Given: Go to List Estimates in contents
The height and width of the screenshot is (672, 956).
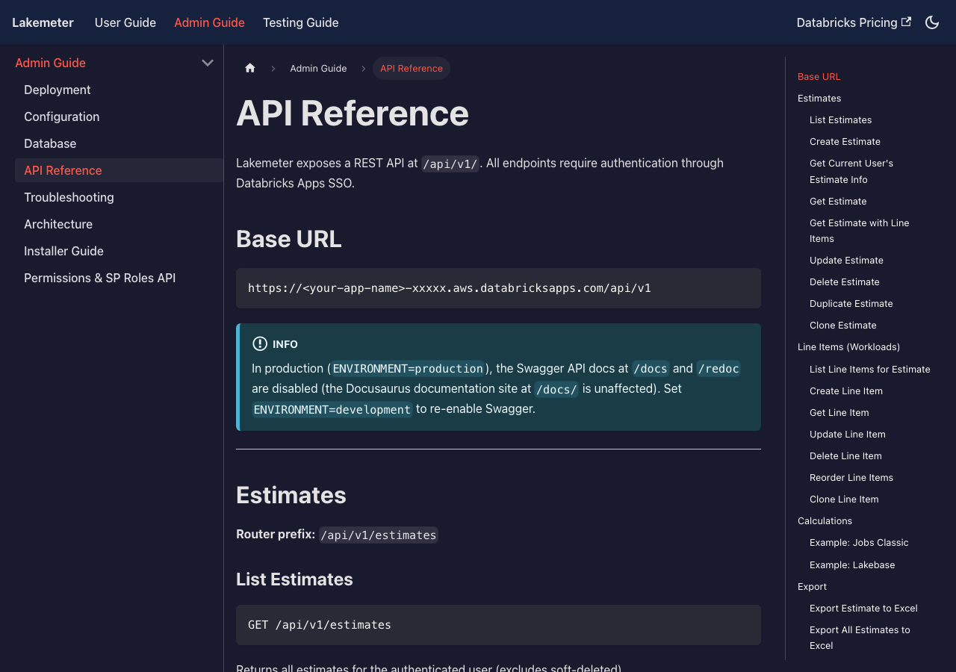Looking at the screenshot, I should point(841,119).
